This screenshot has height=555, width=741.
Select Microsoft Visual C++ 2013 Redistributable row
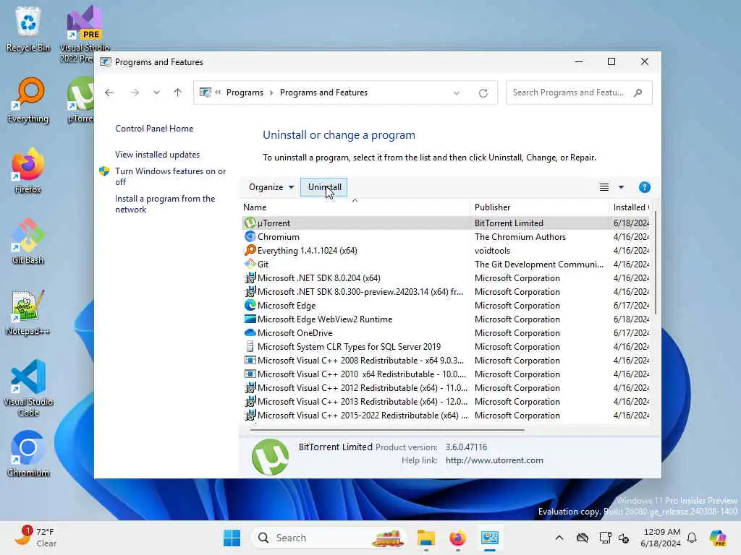coord(446,400)
